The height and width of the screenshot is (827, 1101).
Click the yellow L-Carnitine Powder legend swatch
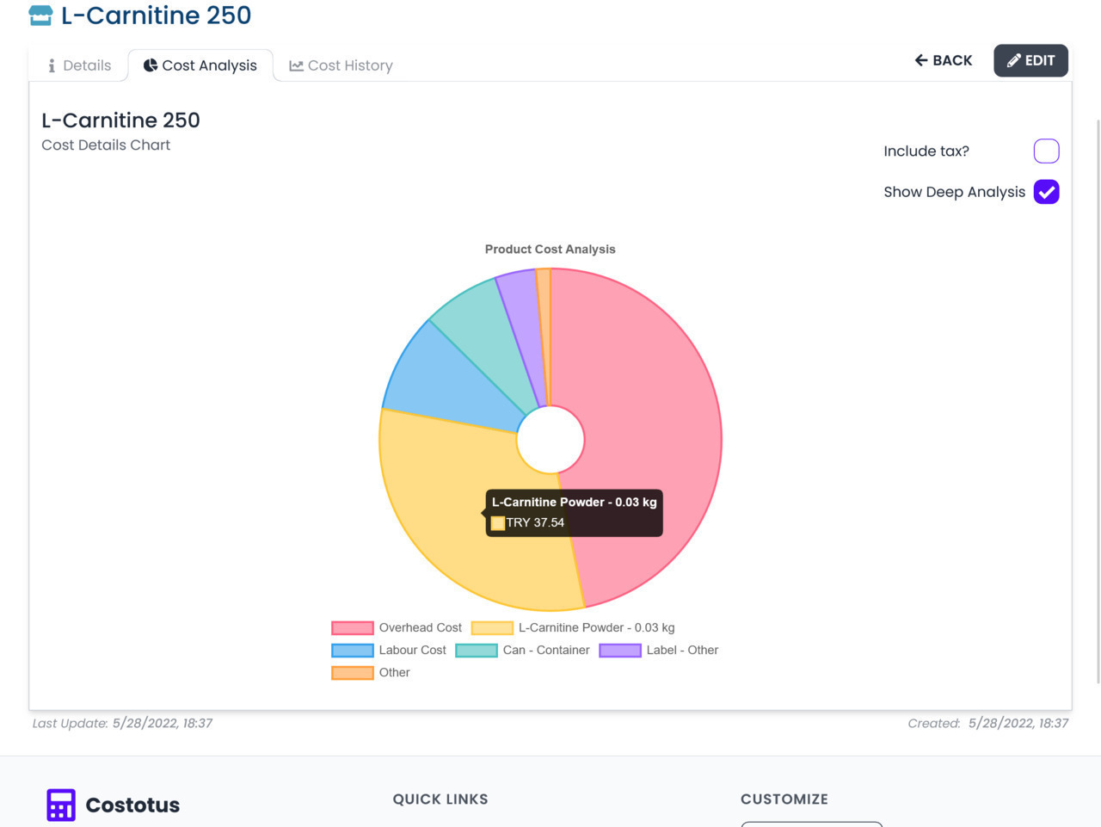492,628
